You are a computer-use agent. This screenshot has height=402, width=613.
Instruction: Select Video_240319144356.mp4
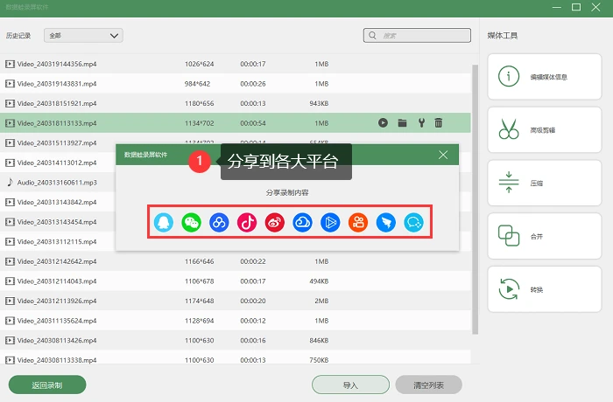[236, 64]
